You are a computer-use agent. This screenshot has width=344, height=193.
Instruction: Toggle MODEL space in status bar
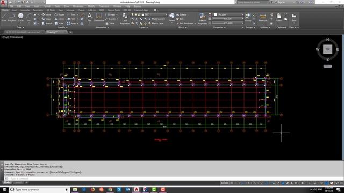[x=225, y=183]
